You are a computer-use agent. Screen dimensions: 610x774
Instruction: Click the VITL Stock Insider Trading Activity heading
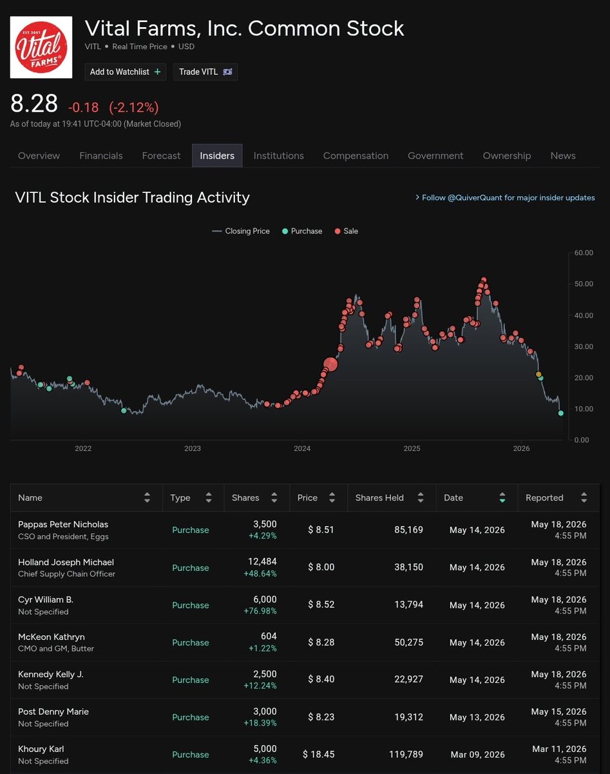[132, 197]
